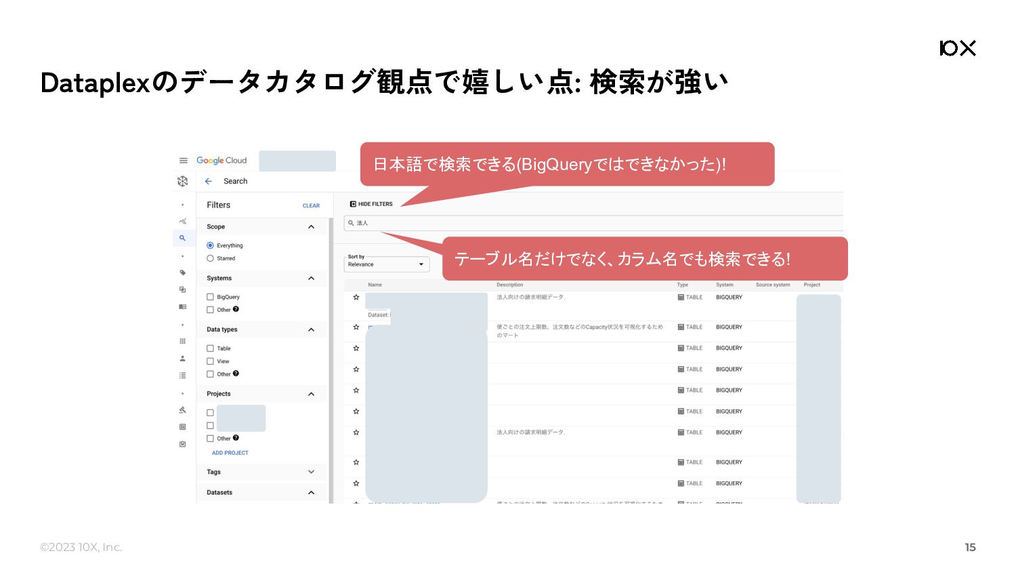1016x572 pixels.
Task: Check the BigQuery system checkbox
Action: 210,297
